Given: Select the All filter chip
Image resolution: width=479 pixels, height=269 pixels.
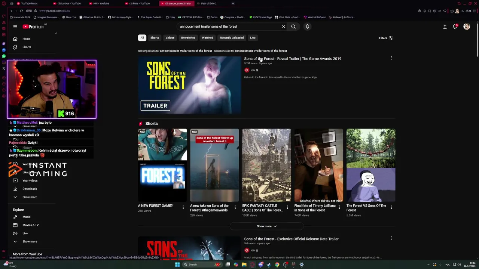Looking at the screenshot, I should pyautogui.click(x=142, y=38).
